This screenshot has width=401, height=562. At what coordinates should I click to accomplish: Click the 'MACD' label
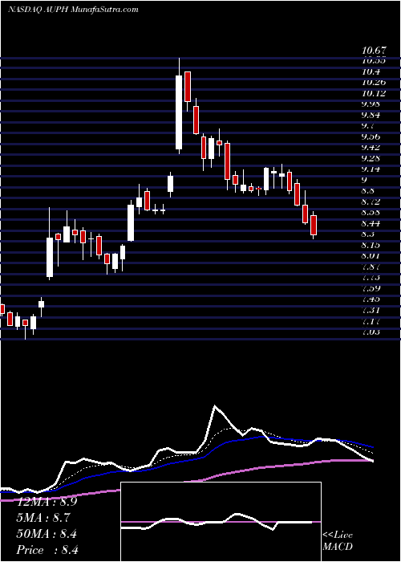(x=338, y=547)
